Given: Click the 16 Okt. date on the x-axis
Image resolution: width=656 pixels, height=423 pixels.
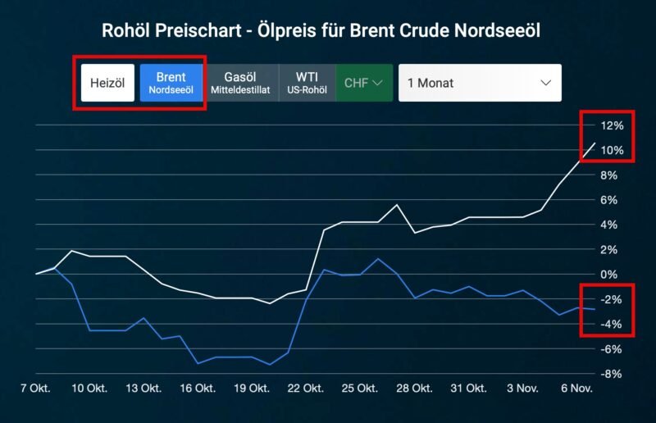Looking at the screenshot, I should click(198, 388).
